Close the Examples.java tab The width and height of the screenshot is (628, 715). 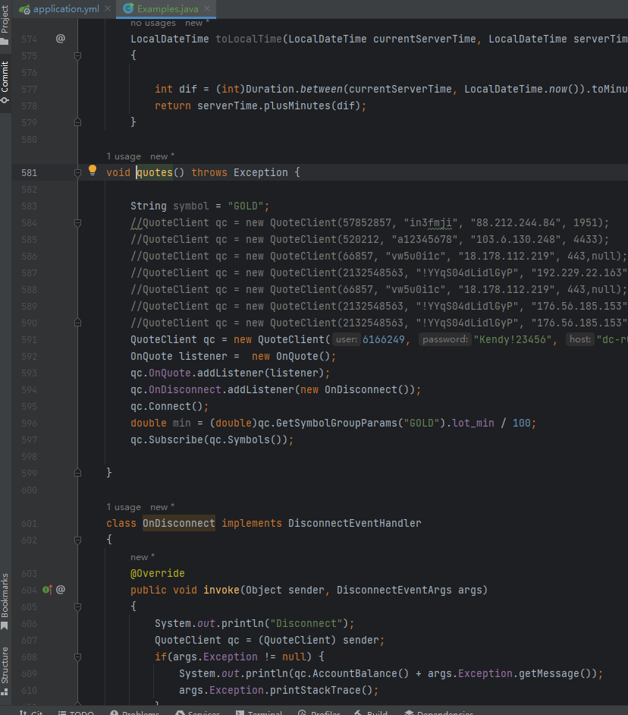tap(206, 9)
